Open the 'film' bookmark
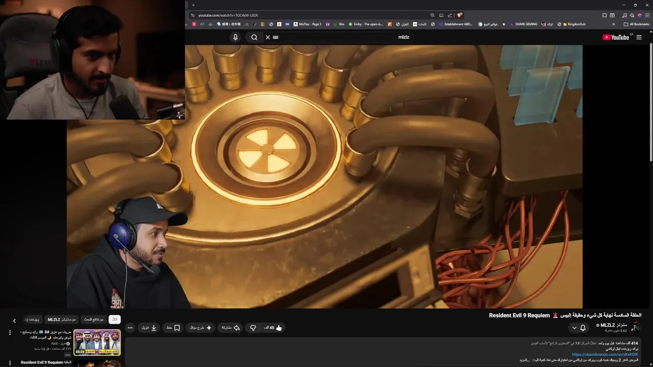Screen dimensions: 653x367 [x=338, y=24]
